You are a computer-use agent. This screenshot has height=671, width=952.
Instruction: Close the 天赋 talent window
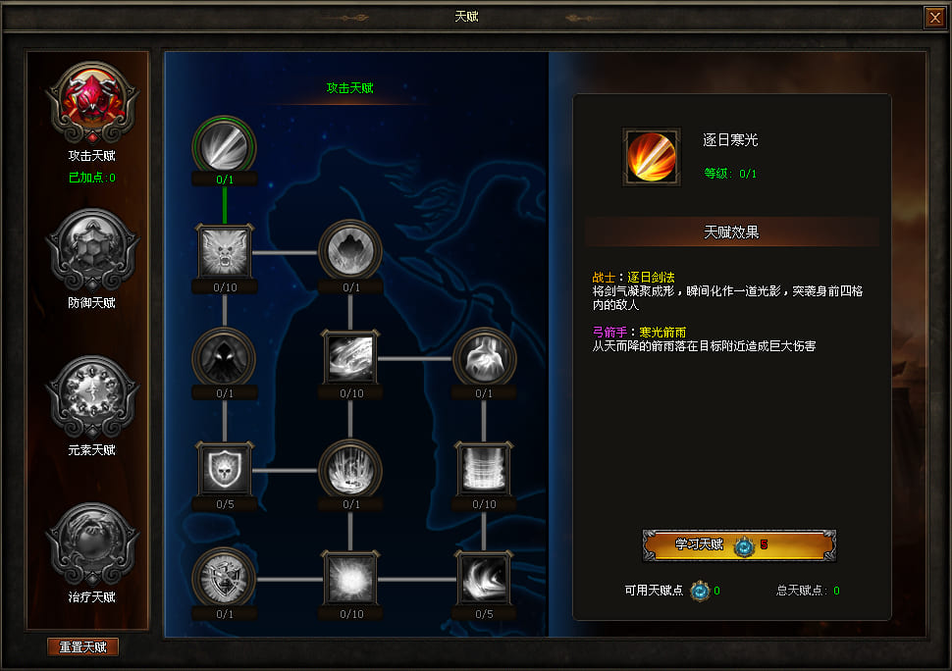[935, 18]
